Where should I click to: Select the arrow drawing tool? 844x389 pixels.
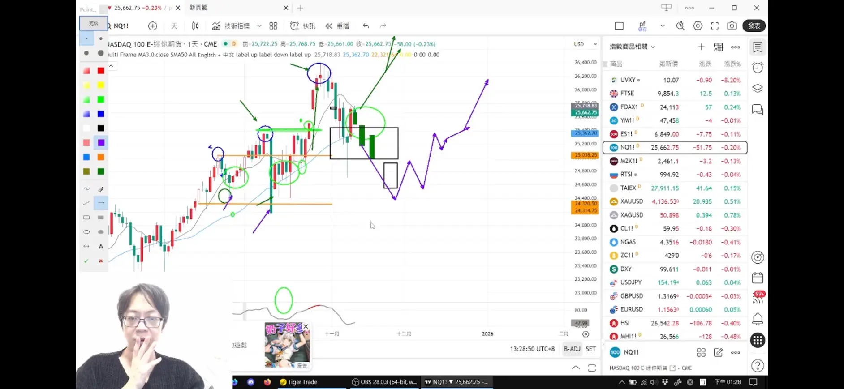[101, 203]
